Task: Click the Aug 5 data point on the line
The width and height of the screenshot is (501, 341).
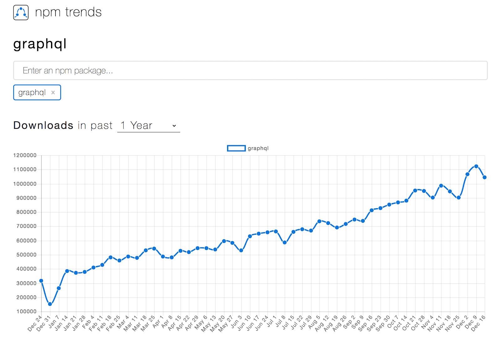Action: (319, 221)
